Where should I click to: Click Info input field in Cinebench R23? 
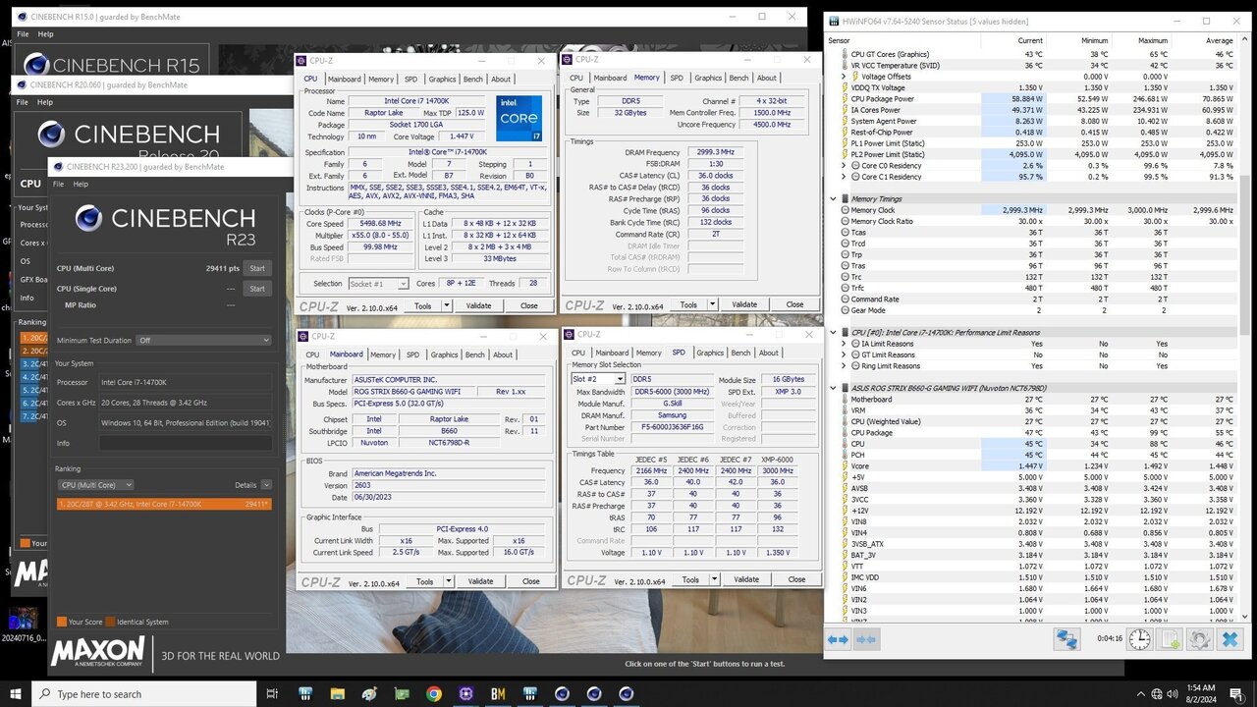pyautogui.click(x=185, y=443)
